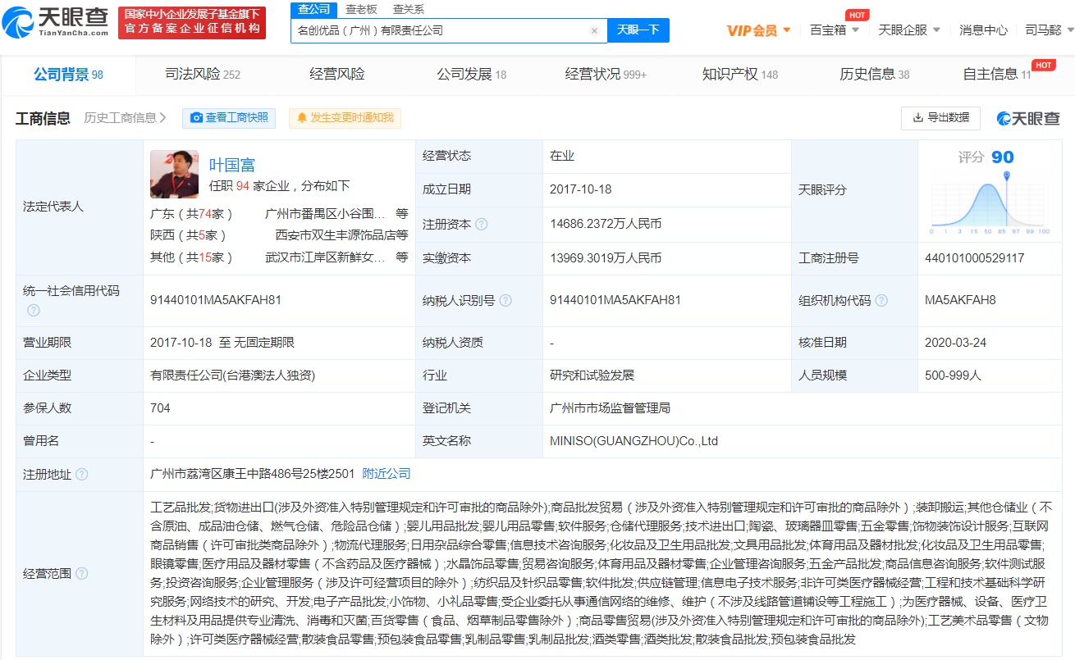This screenshot has height=660, width=1075.
Task: Select the paid-in capital 13969.3019万人民币
Action: (x=606, y=258)
